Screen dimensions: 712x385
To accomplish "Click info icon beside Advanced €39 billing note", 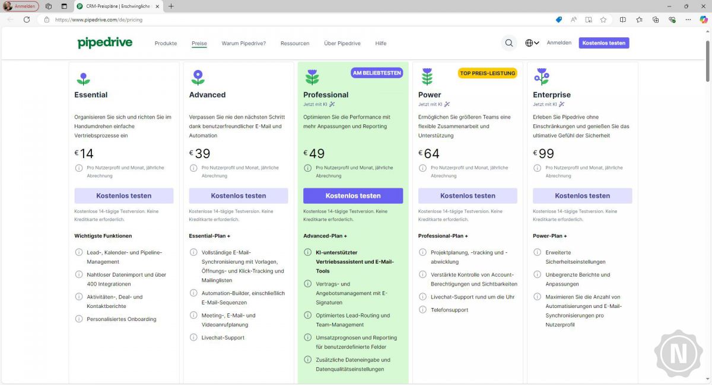I will tap(193, 168).
